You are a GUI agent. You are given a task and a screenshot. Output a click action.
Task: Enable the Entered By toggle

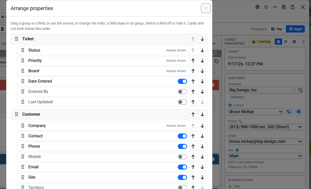182,92
